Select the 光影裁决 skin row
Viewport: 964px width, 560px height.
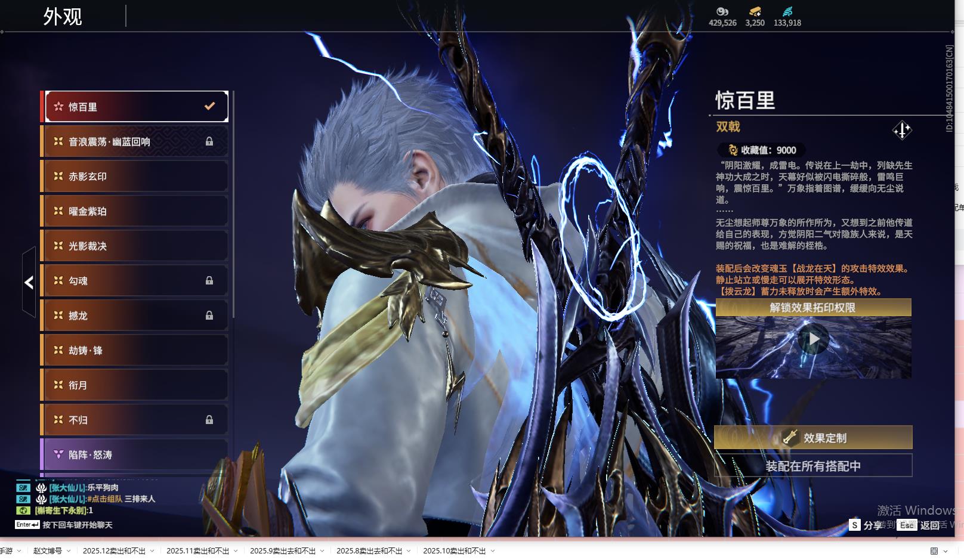tap(134, 246)
